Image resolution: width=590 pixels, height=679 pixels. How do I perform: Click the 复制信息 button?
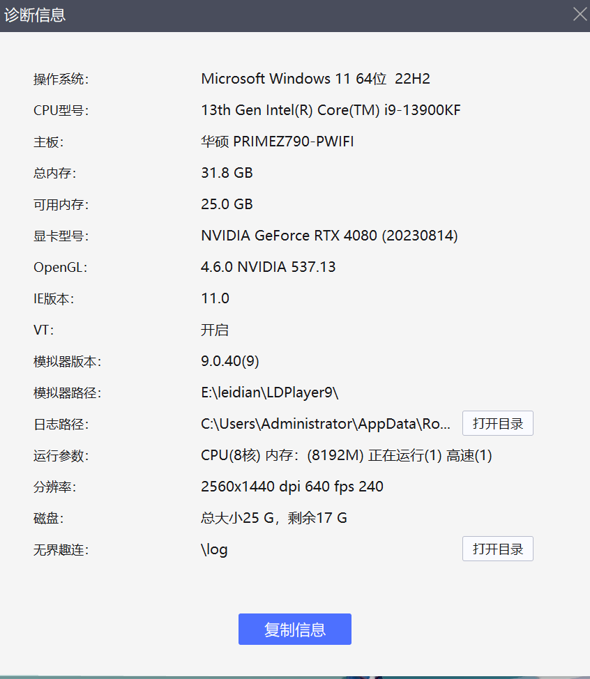click(x=294, y=630)
